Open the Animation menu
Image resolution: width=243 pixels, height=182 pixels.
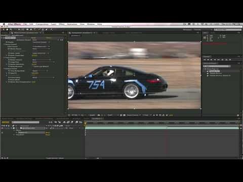(72, 24)
